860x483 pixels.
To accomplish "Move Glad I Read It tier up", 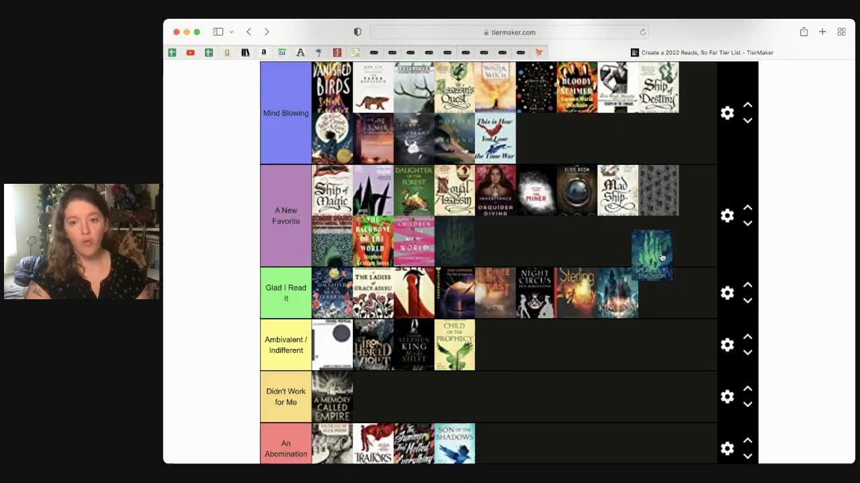I will 747,285.
